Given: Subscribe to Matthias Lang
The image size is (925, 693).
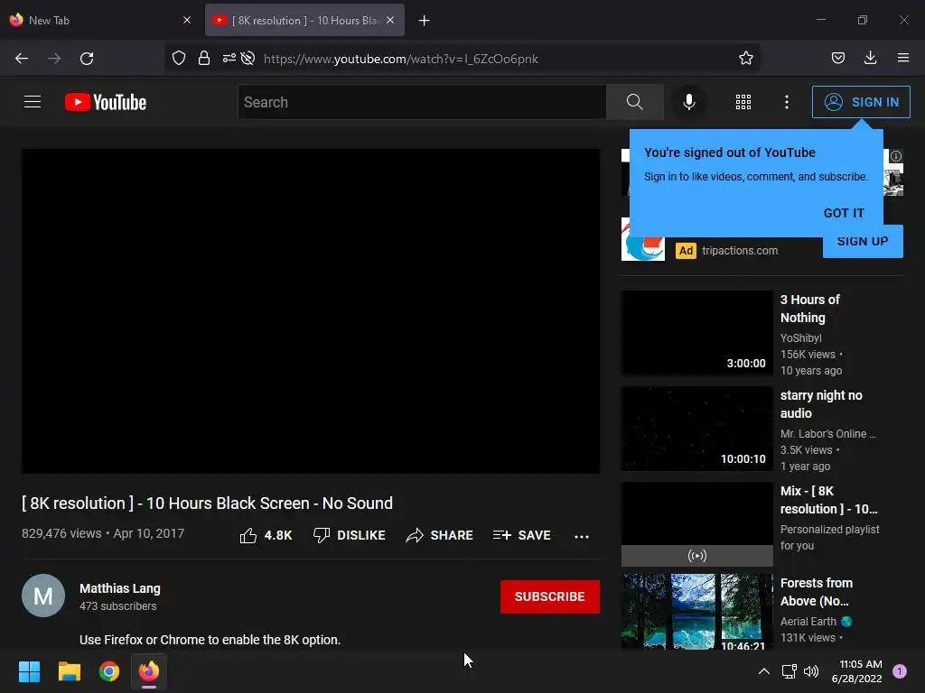Looking at the screenshot, I should coord(550,596).
